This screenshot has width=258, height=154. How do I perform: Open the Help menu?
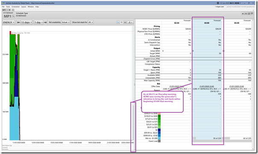[x=37, y=7]
